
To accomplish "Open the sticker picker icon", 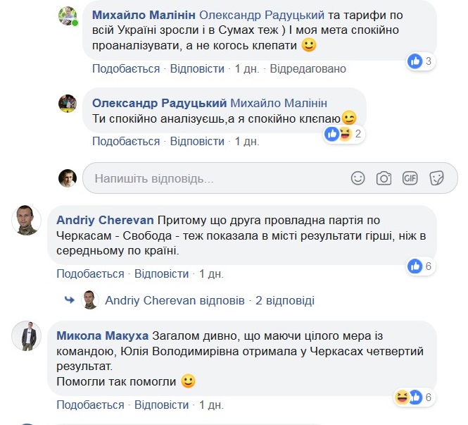I will click(436, 178).
